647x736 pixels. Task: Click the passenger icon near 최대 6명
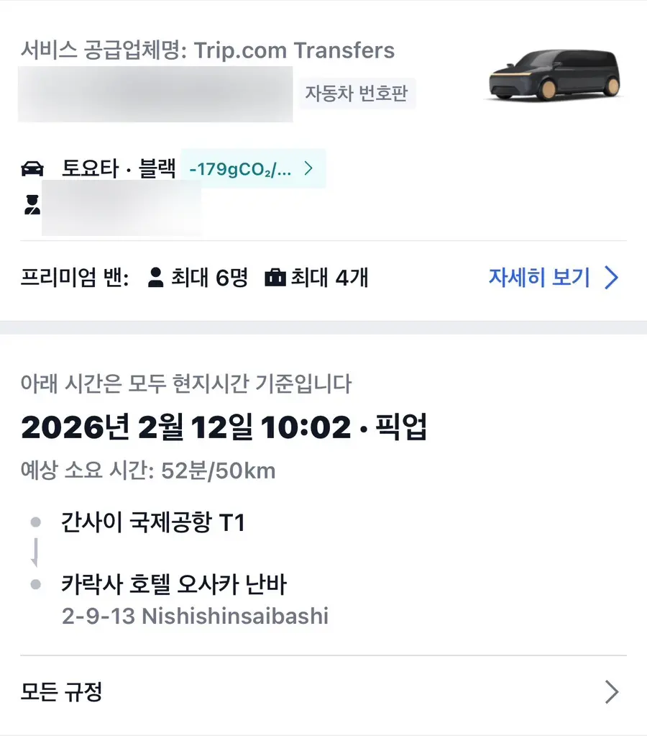click(x=155, y=278)
